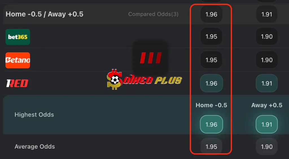This screenshot has width=289, height=159.
Task: Select 1RED highlighted Away odds 1.91
Action: 267,83
